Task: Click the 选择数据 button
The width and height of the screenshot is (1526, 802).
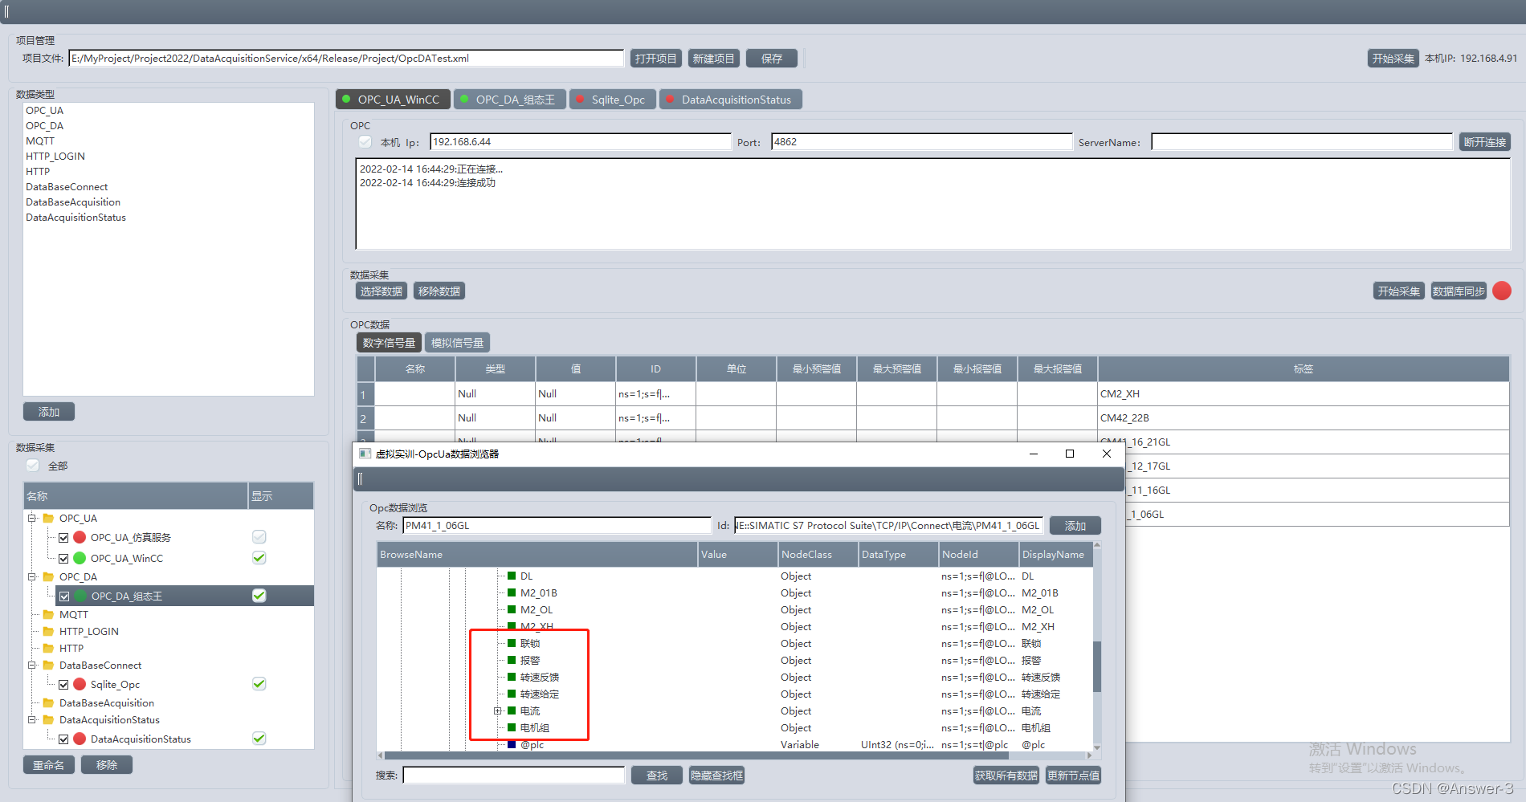Action: click(x=381, y=291)
